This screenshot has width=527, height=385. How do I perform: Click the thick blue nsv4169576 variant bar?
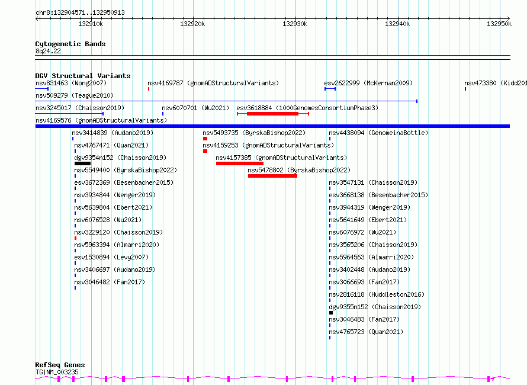272,126
